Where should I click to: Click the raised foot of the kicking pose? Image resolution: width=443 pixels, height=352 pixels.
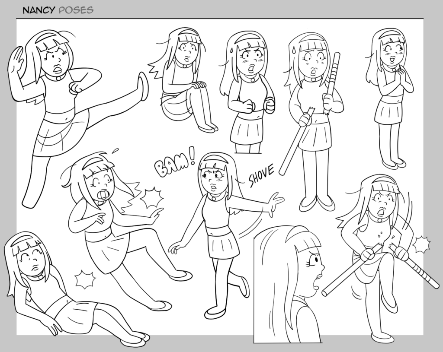tap(142, 86)
